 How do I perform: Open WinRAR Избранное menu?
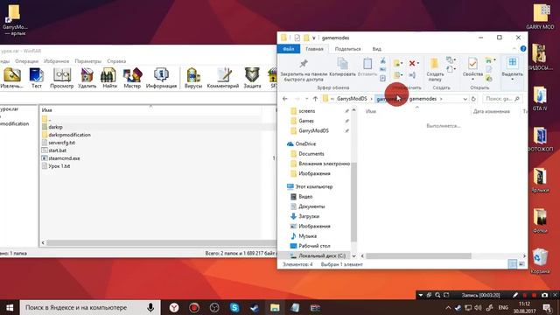[x=56, y=61]
